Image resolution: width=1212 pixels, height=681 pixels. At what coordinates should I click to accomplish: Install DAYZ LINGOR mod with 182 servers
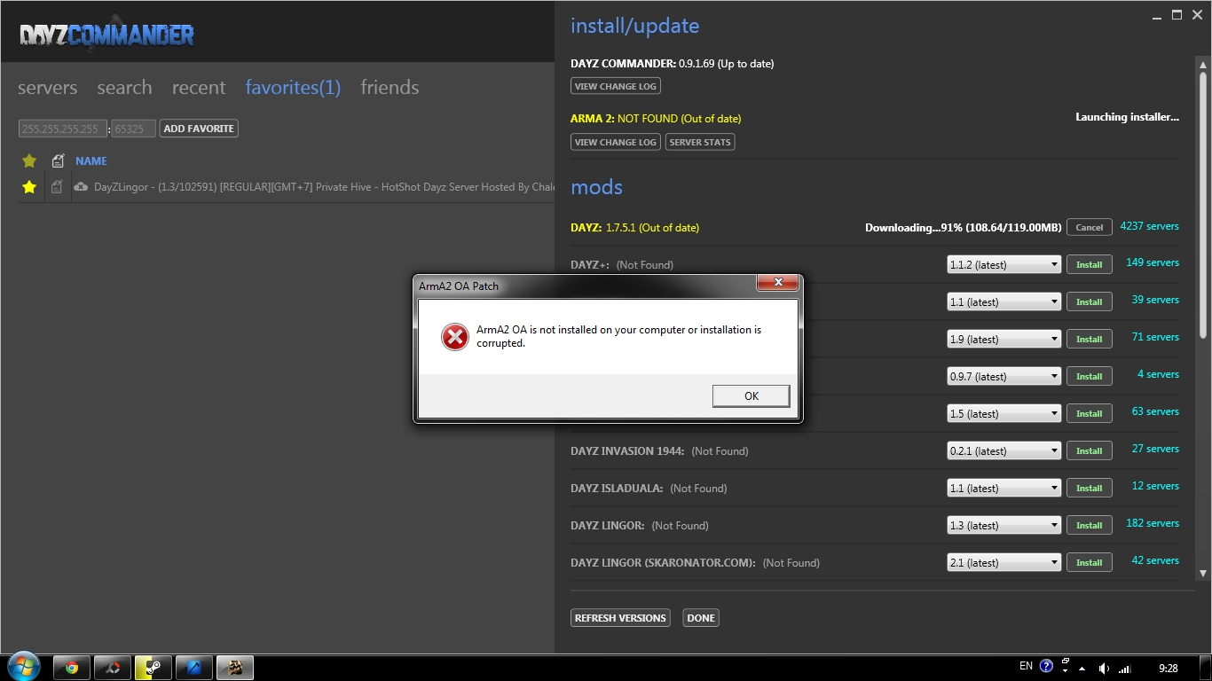click(1090, 525)
